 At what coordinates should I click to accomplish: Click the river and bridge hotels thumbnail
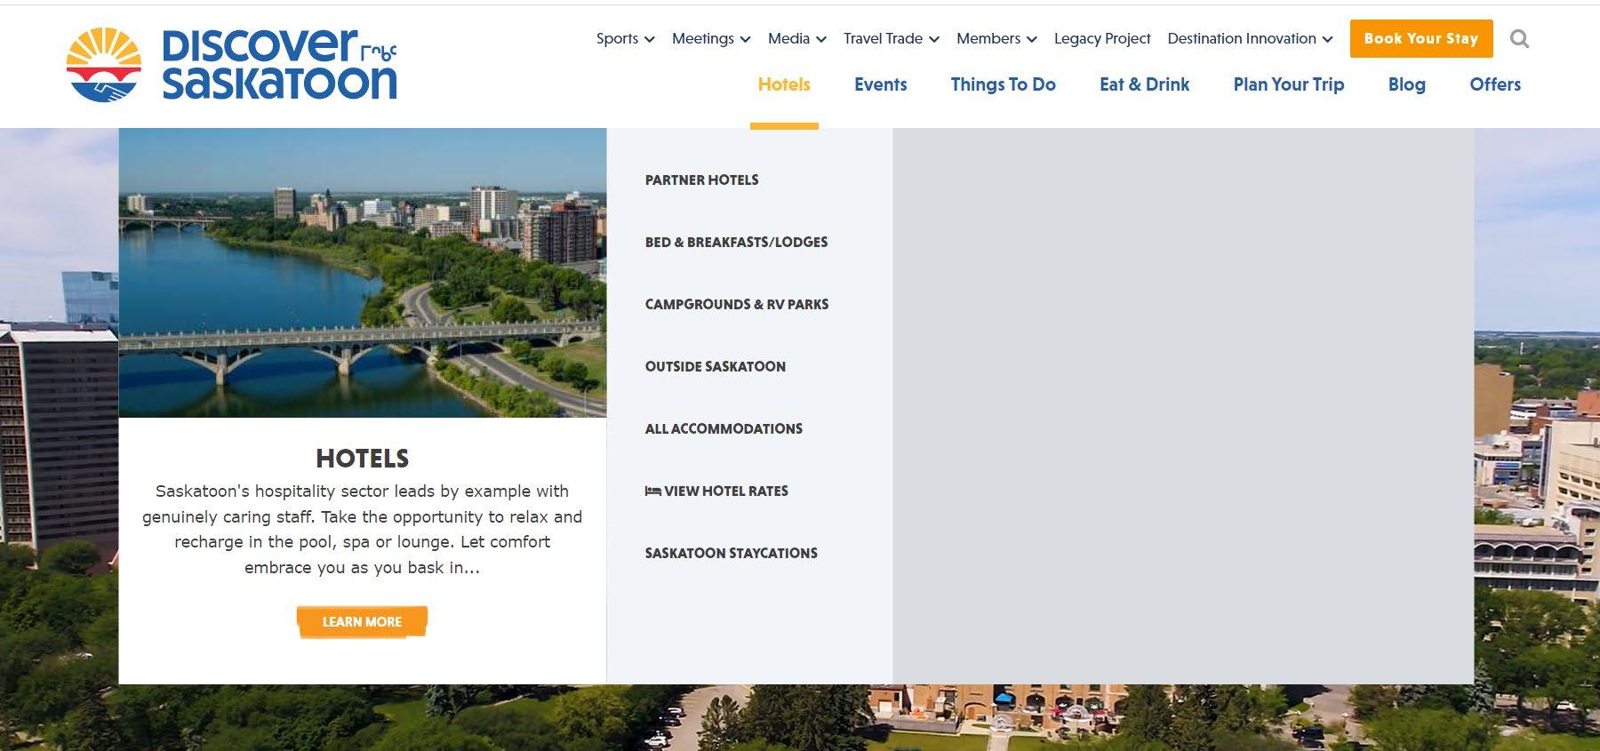point(363,273)
